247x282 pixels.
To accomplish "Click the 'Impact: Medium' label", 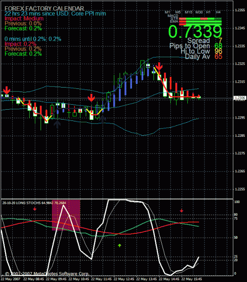I will pos(24,18).
